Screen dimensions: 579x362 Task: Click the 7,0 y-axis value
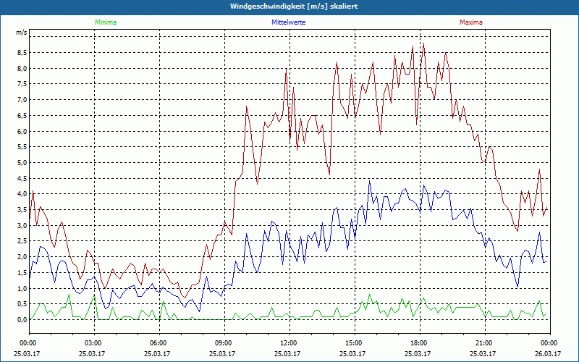click(x=21, y=100)
